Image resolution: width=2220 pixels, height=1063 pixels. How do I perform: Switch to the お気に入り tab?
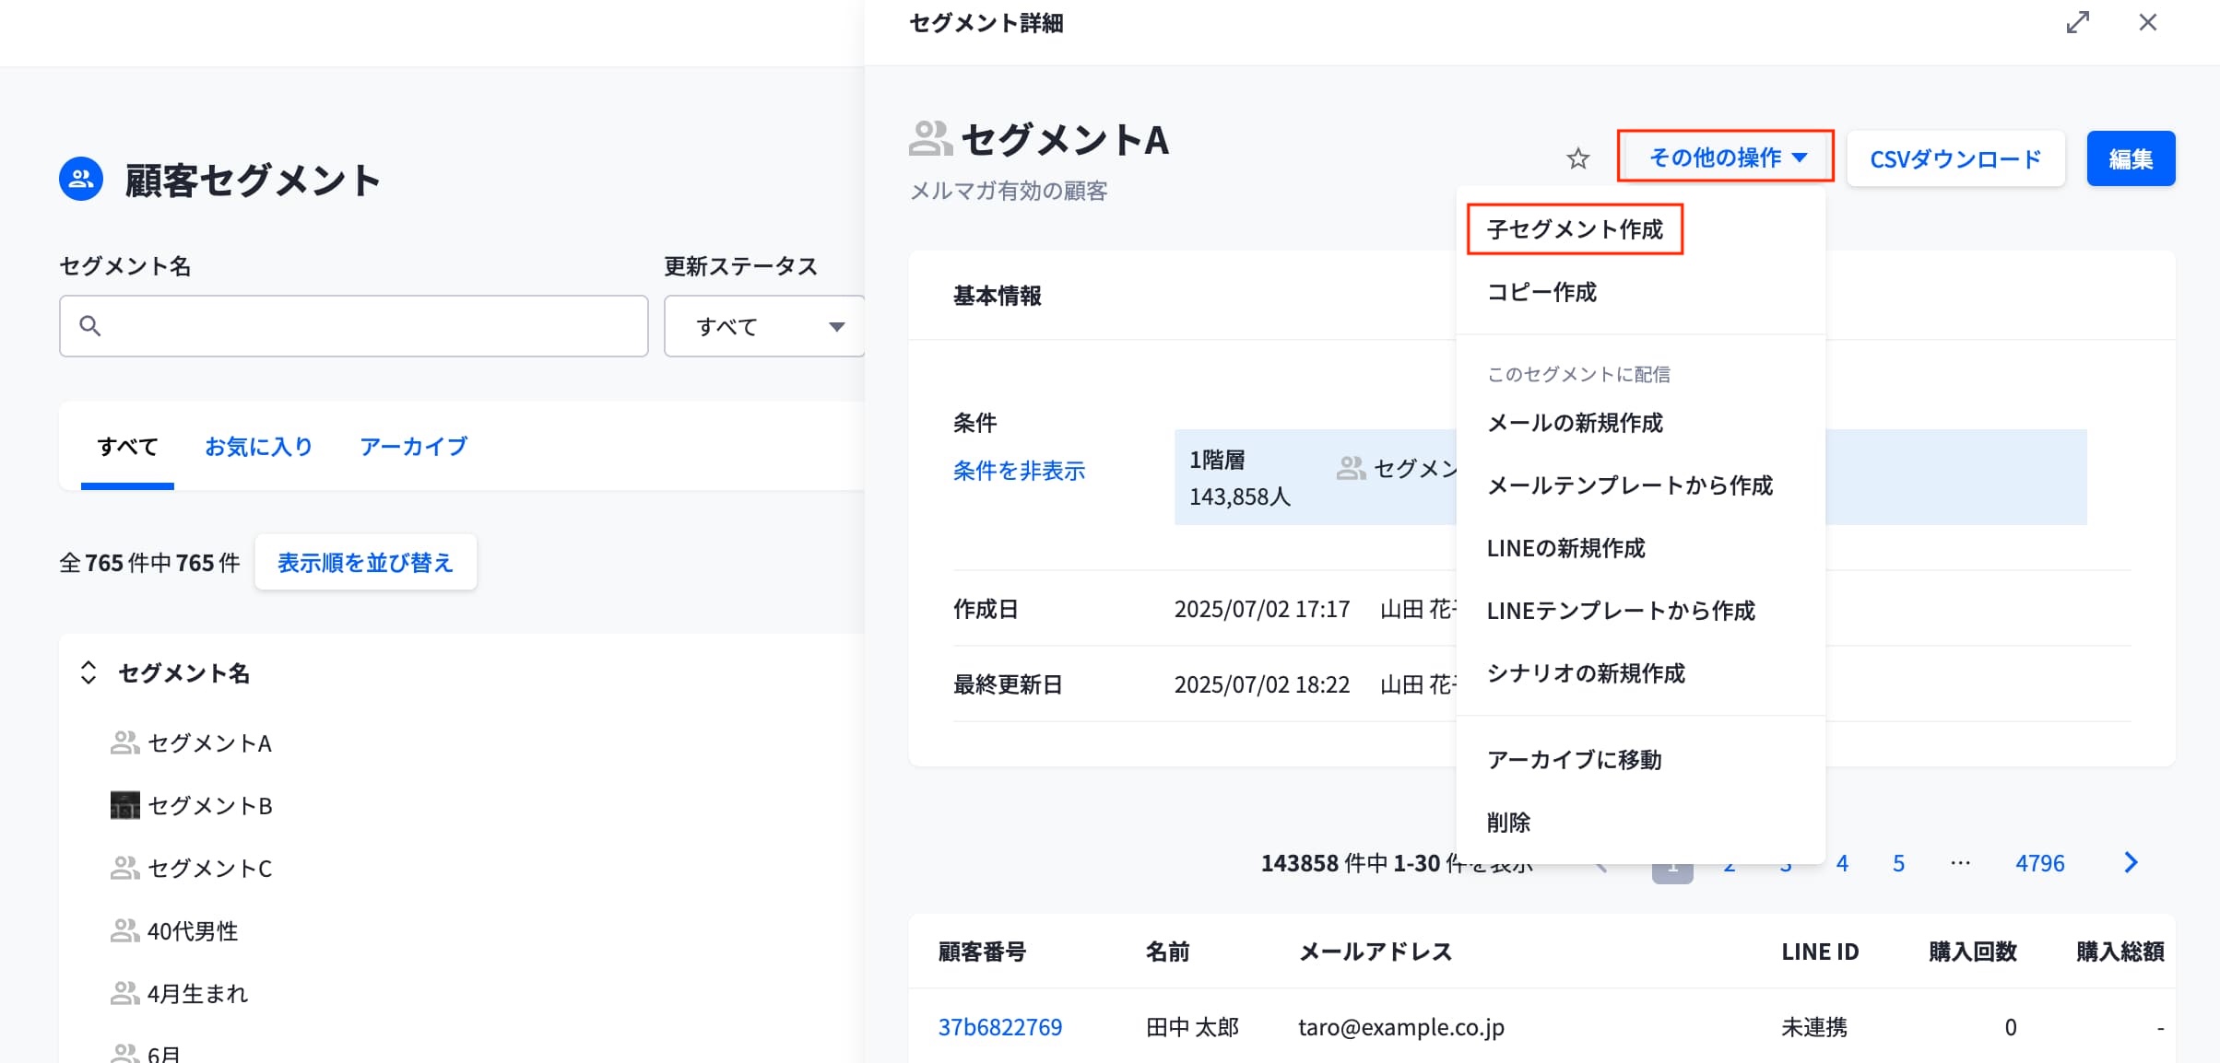click(x=258, y=447)
